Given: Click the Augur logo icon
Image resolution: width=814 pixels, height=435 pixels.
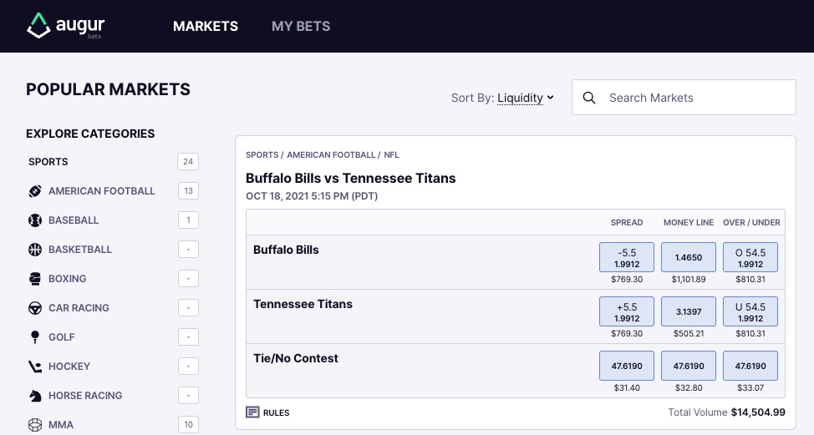Looking at the screenshot, I should (x=38, y=25).
